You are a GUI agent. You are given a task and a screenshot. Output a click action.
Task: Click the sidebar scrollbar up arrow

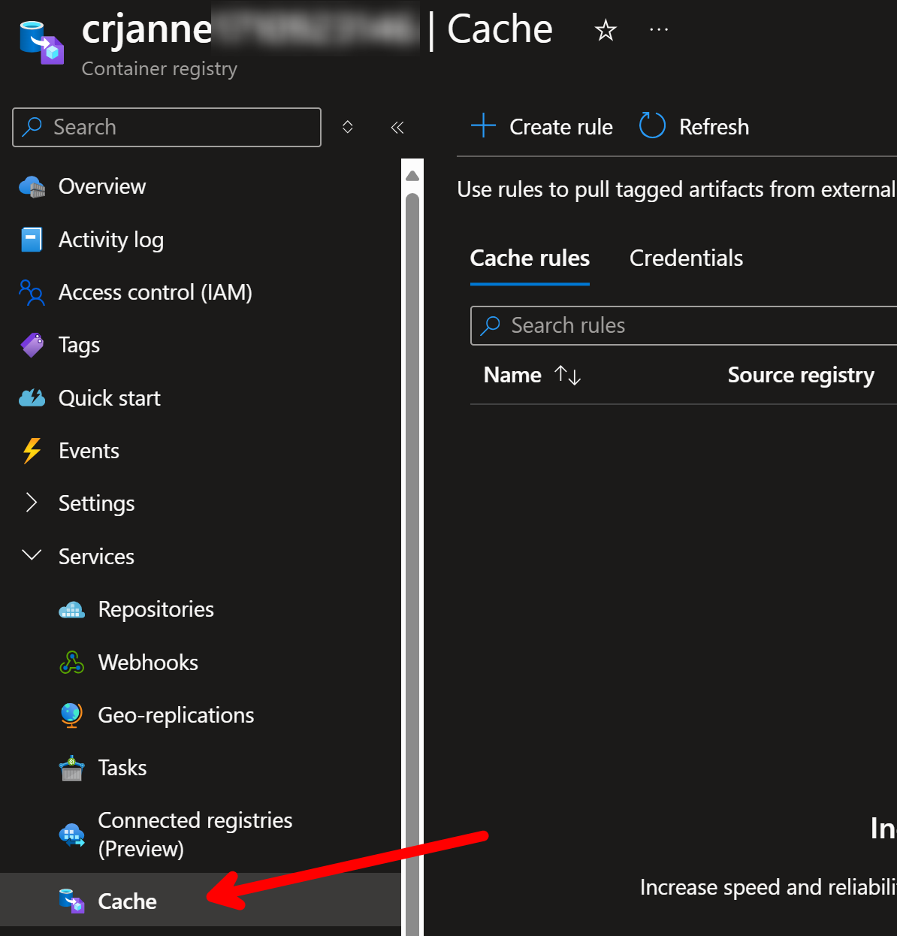pos(412,177)
